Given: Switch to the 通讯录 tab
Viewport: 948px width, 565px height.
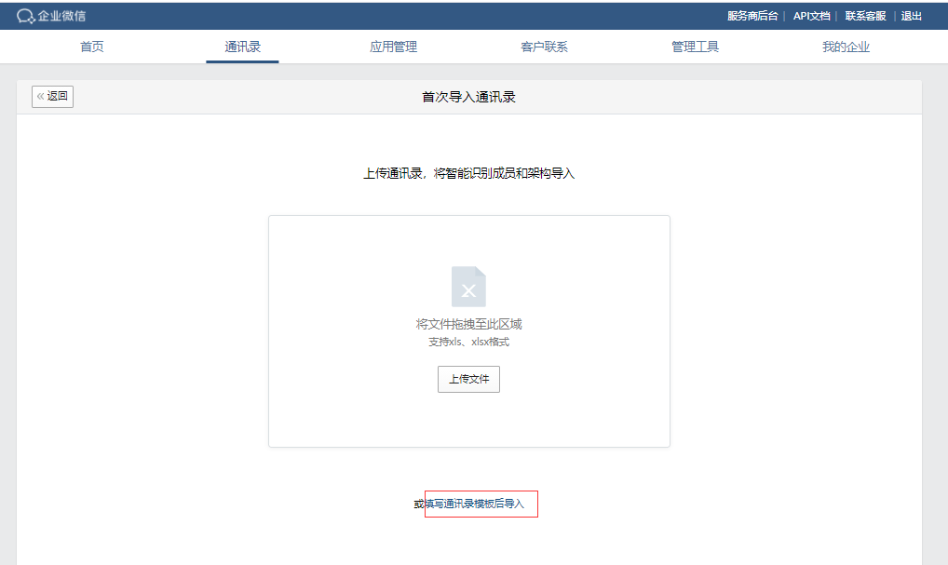Looking at the screenshot, I should [x=242, y=47].
